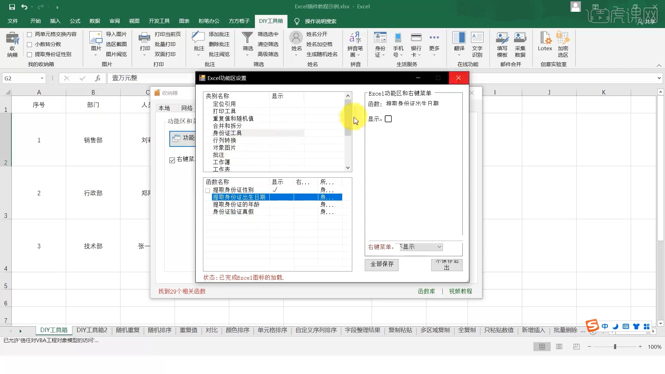Open the 翻译 dropdown arrow
665x374 pixels.
coord(459,55)
